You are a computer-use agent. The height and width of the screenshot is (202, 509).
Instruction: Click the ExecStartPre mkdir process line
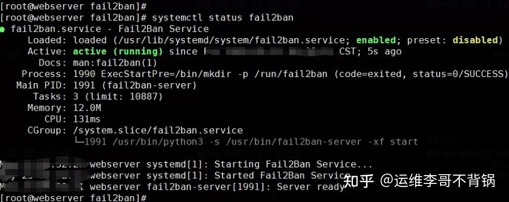pyautogui.click(x=291, y=74)
